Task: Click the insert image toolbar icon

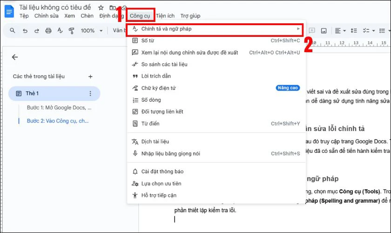Action: tap(324, 31)
